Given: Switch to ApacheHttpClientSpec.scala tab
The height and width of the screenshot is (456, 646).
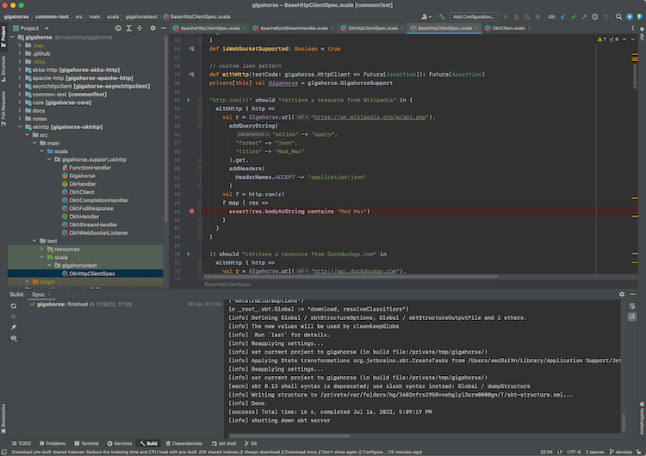Looking at the screenshot, I should (209, 28).
